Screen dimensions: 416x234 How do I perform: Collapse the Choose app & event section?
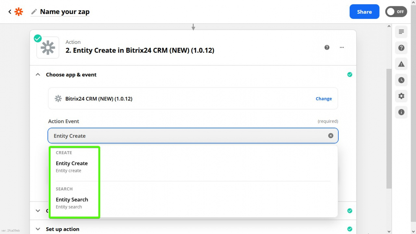tap(38, 75)
